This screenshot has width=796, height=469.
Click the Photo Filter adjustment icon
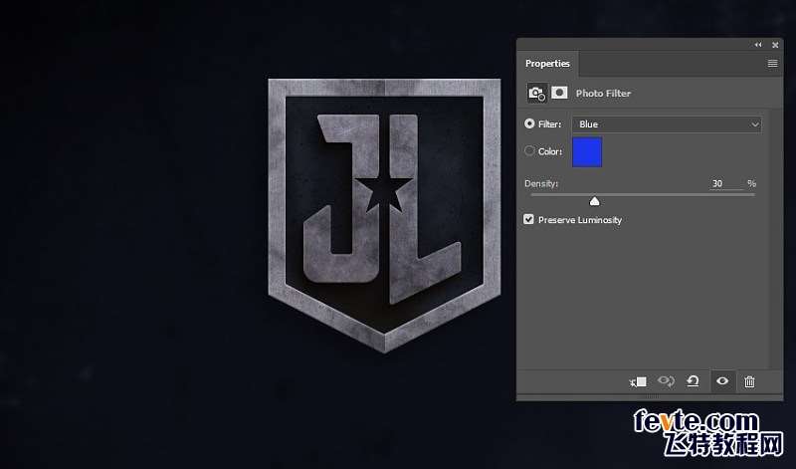(536, 93)
